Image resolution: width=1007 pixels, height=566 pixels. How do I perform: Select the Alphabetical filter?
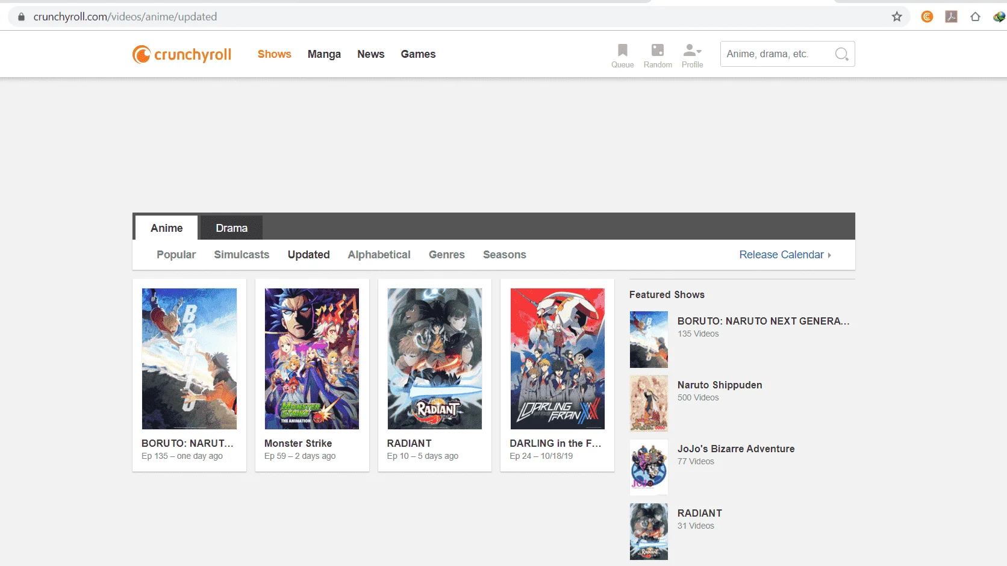[x=379, y=255]
